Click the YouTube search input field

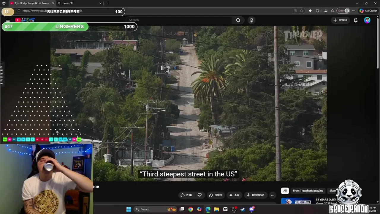point(179,20)
